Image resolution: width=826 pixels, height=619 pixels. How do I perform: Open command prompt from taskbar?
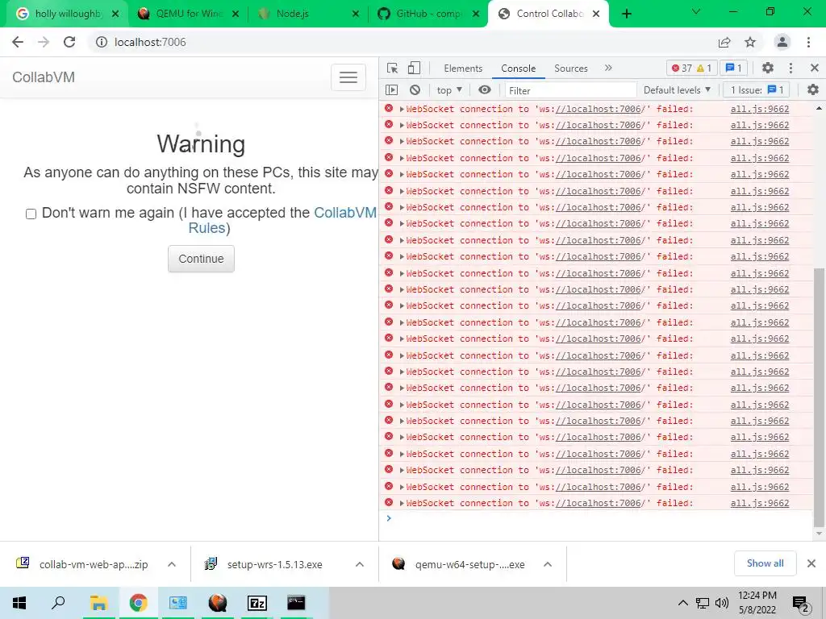click(296, 603)
